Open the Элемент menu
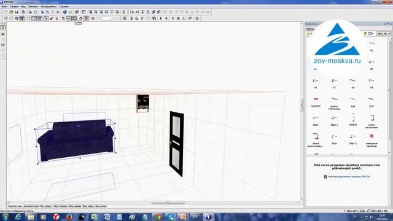Screen dimensions: 393x221 (x=33, y=7)
